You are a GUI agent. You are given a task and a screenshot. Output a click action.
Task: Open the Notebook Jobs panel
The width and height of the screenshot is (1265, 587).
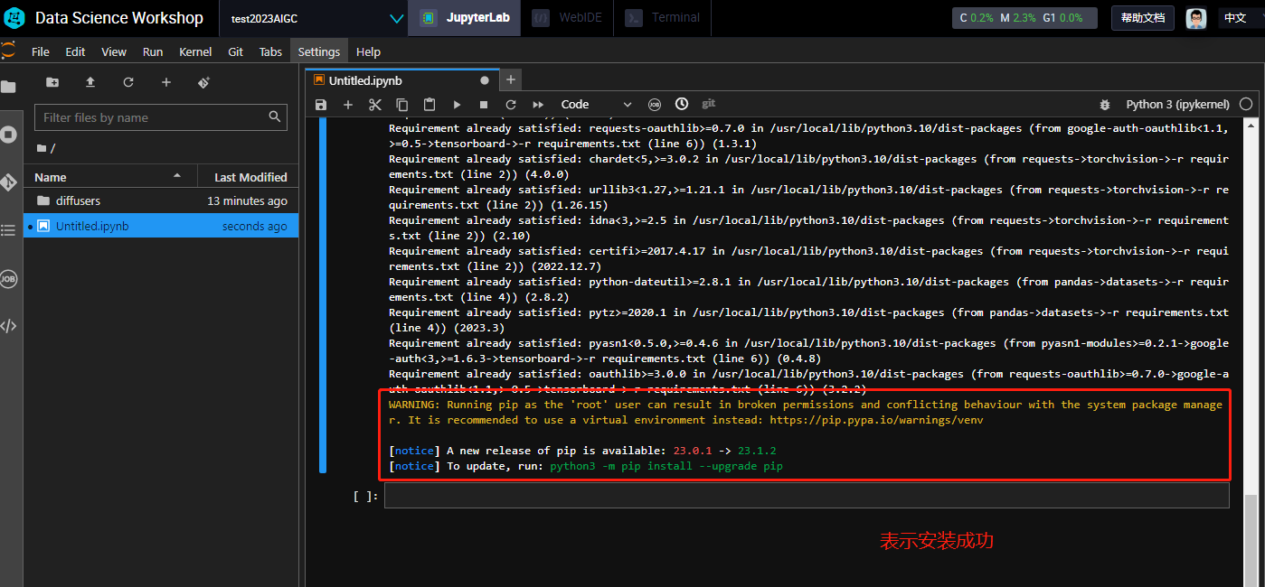click(9, 279)
